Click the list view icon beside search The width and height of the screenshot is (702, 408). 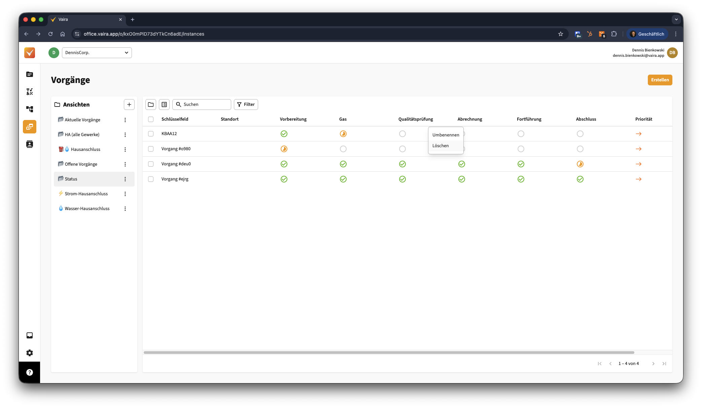tap(164, 105)
